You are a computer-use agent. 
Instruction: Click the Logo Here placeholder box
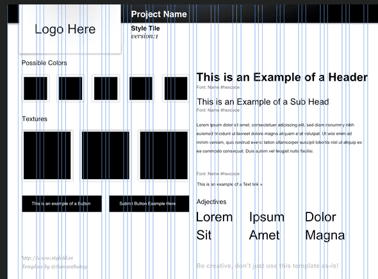pyautogui.click(x=70, y=29)
